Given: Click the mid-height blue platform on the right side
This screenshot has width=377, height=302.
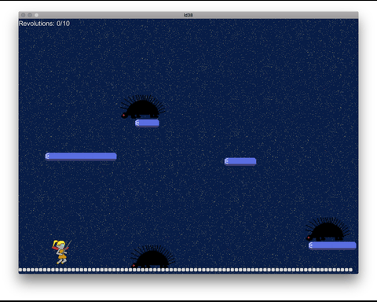Looking at the screenshot, I should [x=240, y=161].
